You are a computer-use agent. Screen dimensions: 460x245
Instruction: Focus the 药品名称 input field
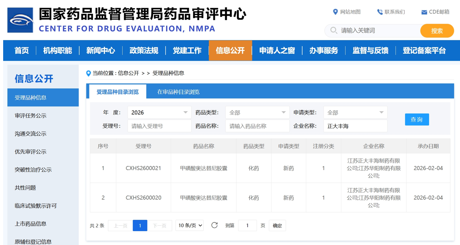tap(257, 126)
